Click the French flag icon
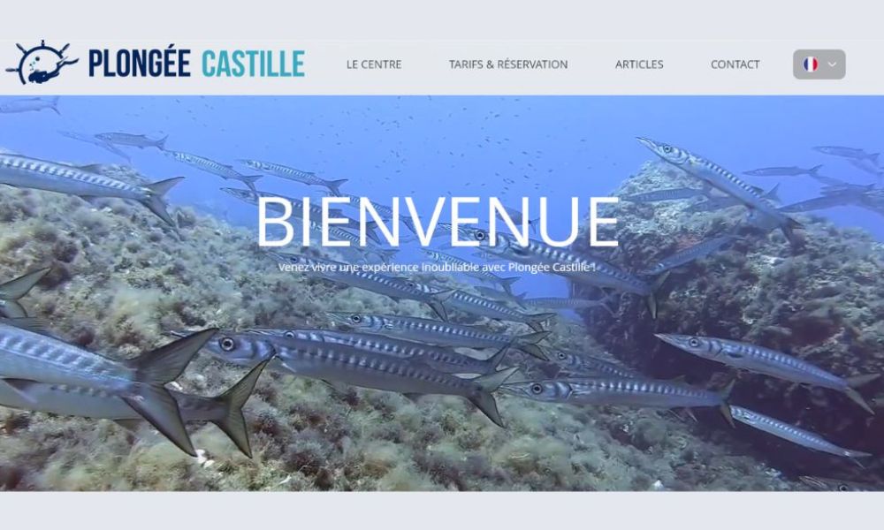The image size is (884, 530). pos(811,64)
